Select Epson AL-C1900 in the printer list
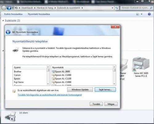 pos(63,82)
